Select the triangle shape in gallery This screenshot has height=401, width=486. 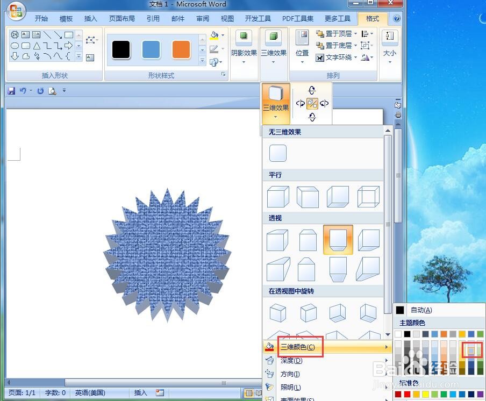click(x=37, y=46)
